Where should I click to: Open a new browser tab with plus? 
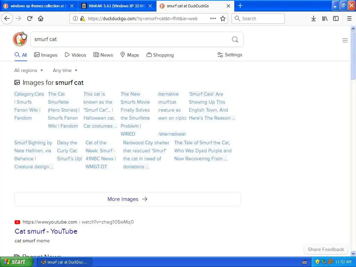[x=240, y=6]
